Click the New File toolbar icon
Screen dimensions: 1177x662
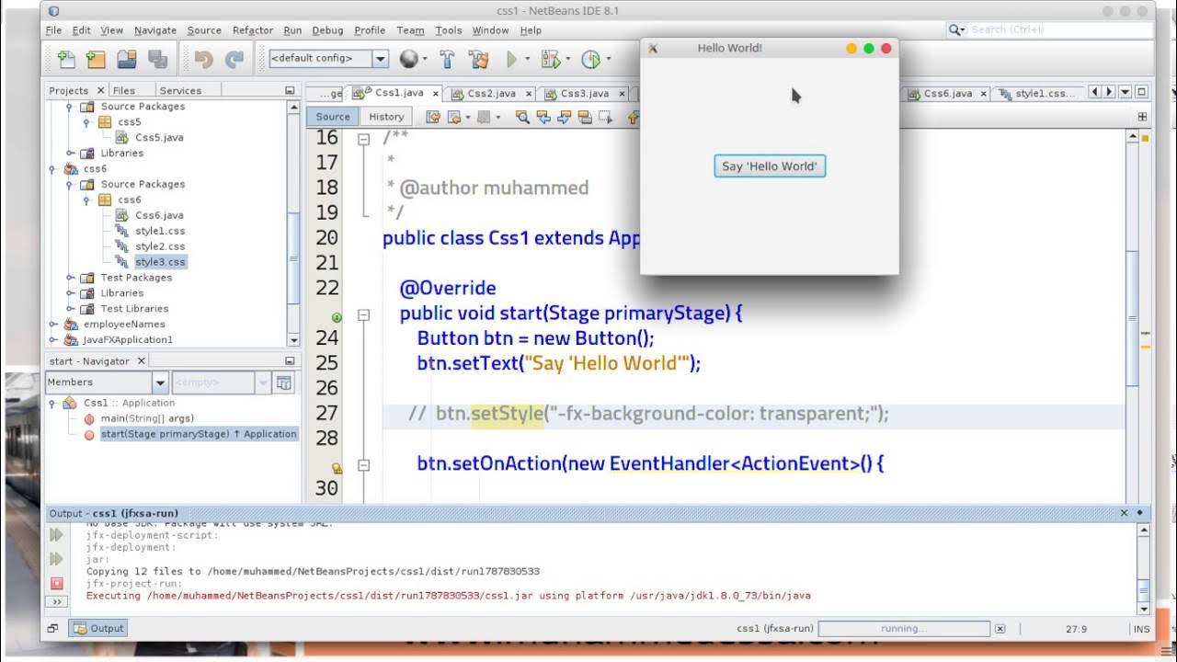66,59
